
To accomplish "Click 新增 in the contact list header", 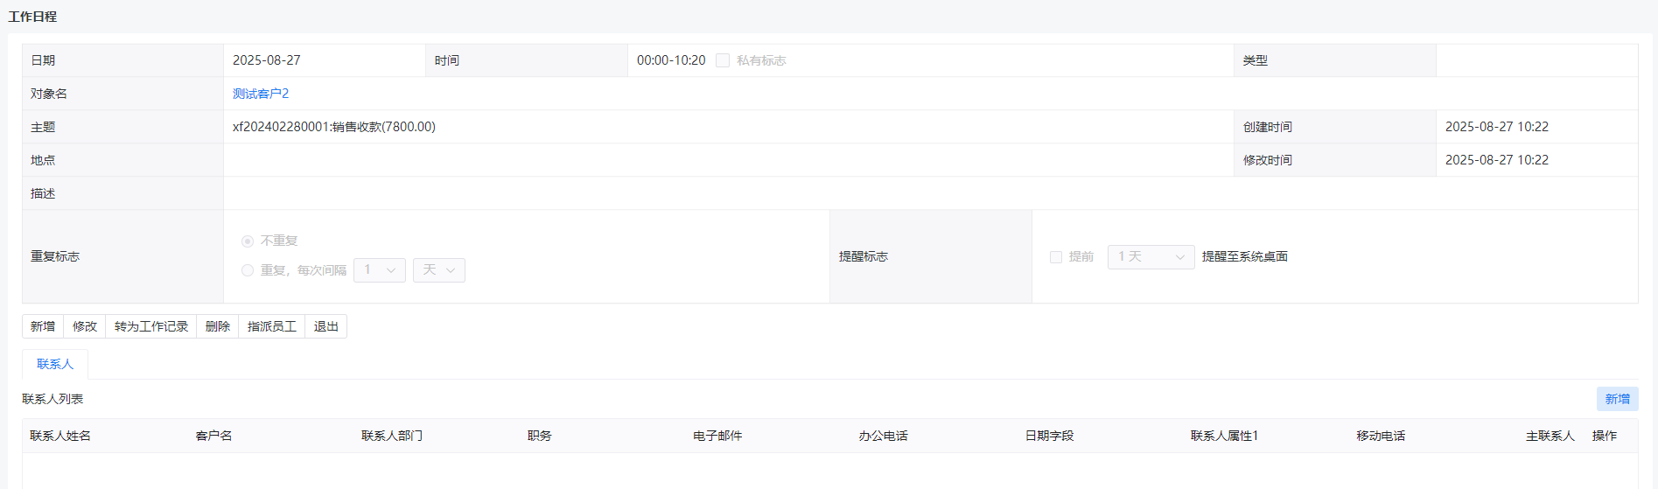I will click(x=1617, y=399).
